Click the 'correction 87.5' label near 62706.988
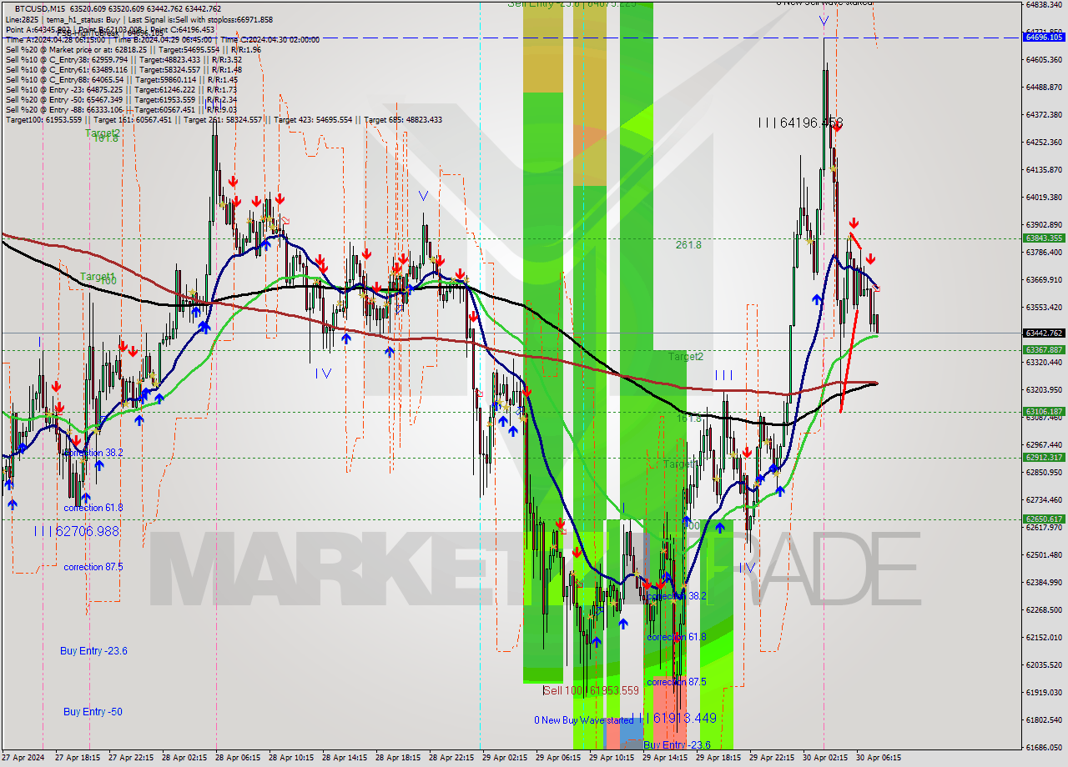Viewport: 1068px width, 767px height. pos(93,567)
